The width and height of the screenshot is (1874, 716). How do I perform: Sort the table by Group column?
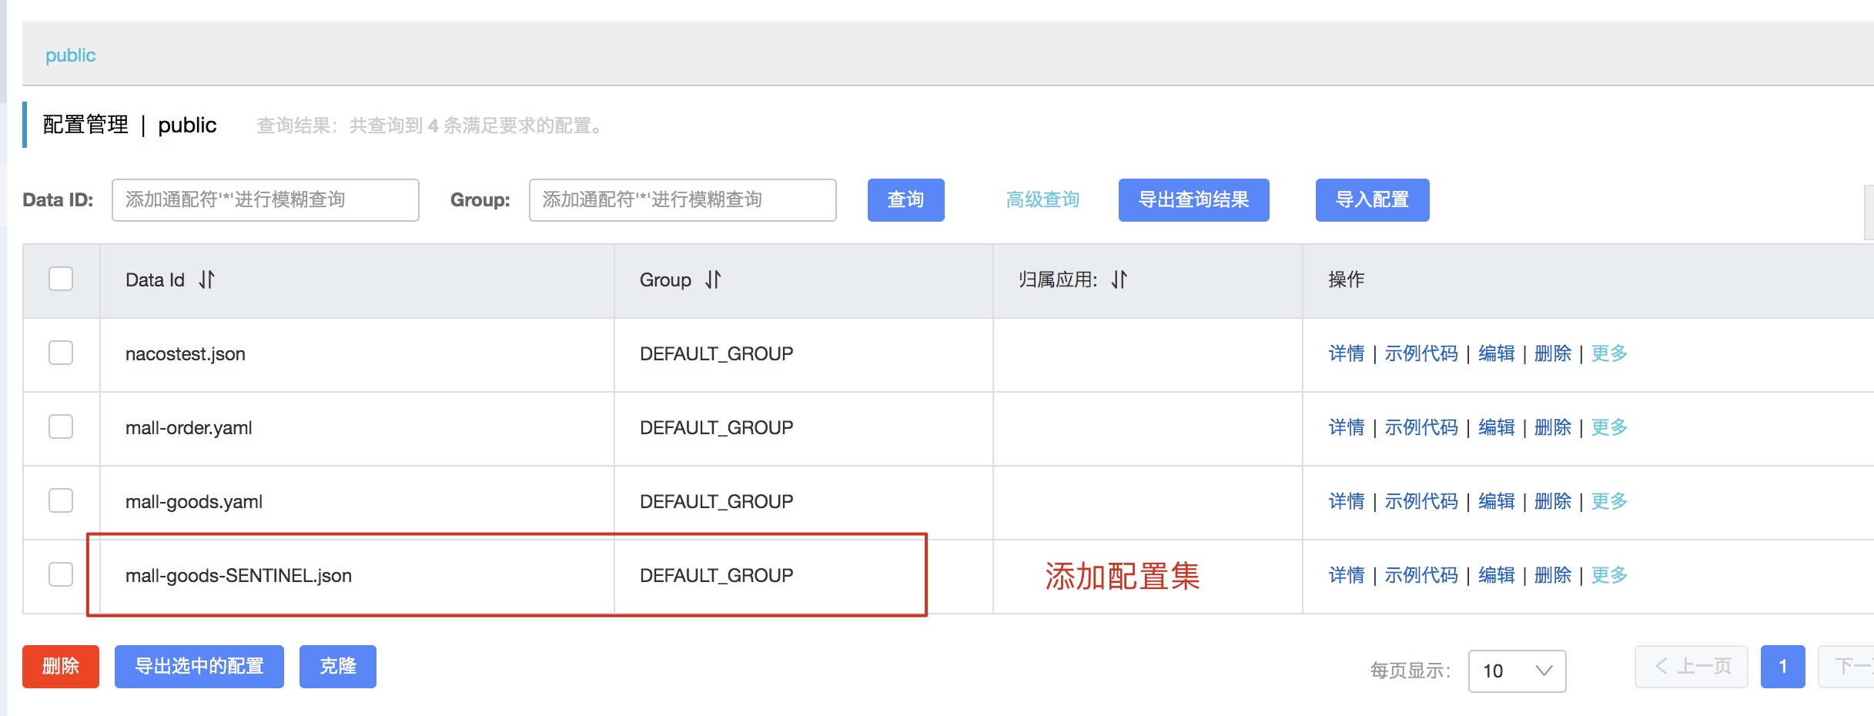(x=712, y=279)
